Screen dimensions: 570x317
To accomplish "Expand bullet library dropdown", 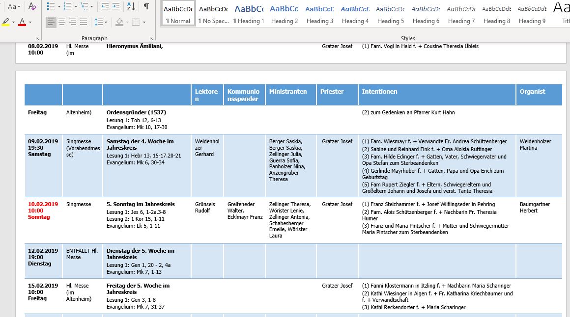I will (x=59, y=6).
